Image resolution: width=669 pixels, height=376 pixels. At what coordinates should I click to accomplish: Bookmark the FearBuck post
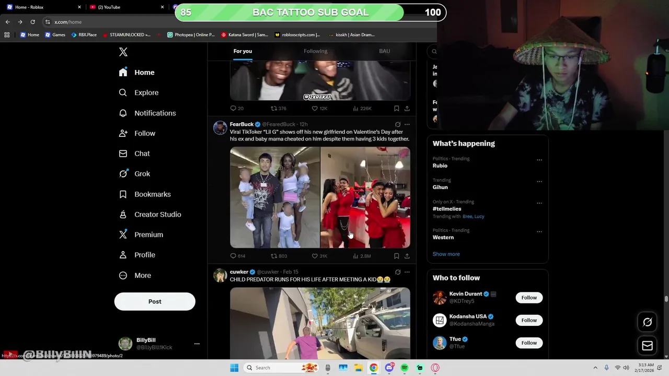[x=396, y=256]
